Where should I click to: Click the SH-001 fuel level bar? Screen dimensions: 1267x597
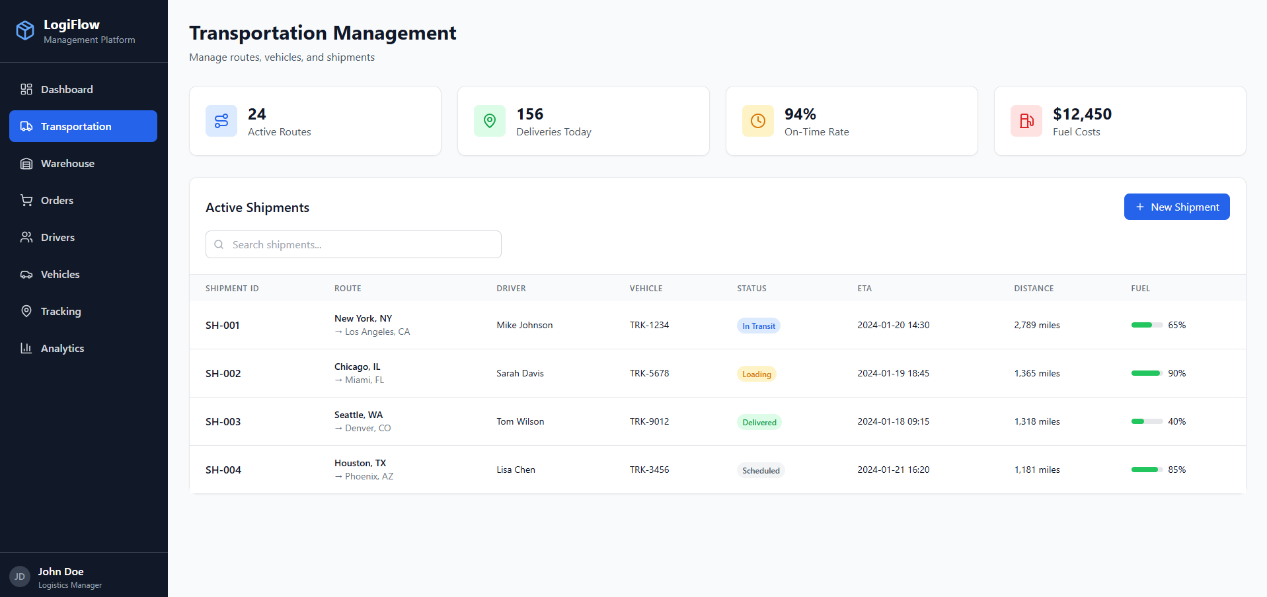tap(1147, 325)
